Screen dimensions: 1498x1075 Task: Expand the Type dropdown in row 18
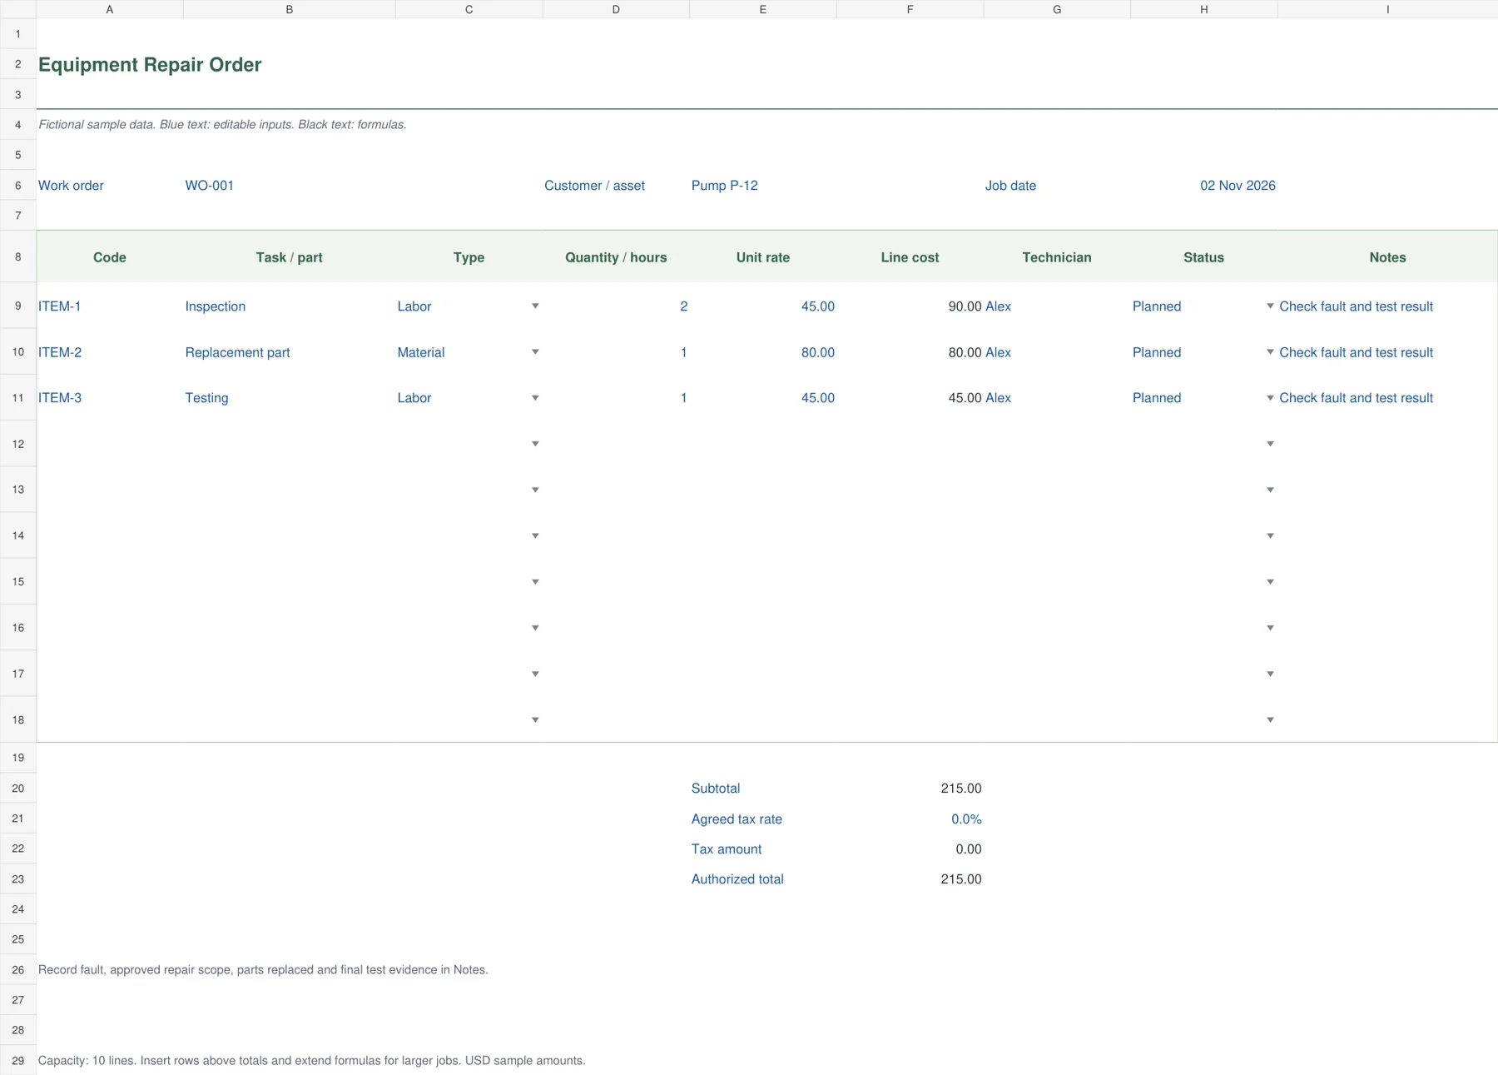tap(535, 720)
